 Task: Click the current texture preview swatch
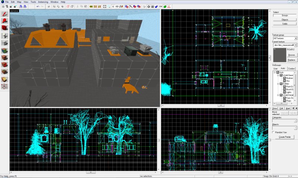(x=280, y=55)
